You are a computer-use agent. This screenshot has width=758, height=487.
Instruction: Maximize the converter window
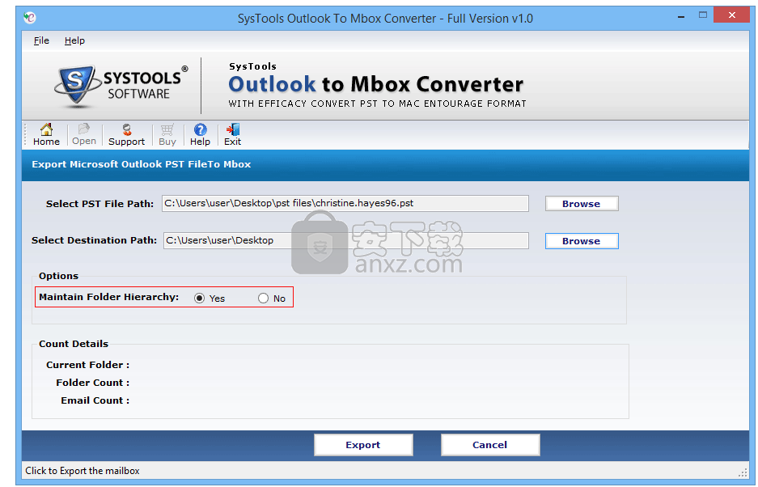pyautogui.click(x=703, y=15)
